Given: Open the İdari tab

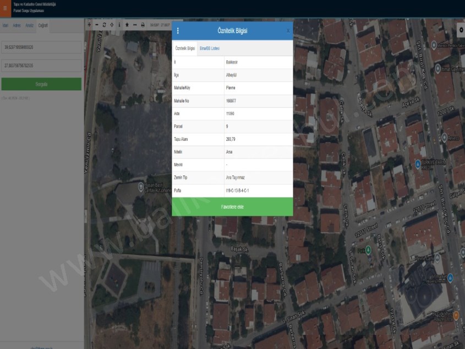Looking at the screenshot, I should pos(6,25).
